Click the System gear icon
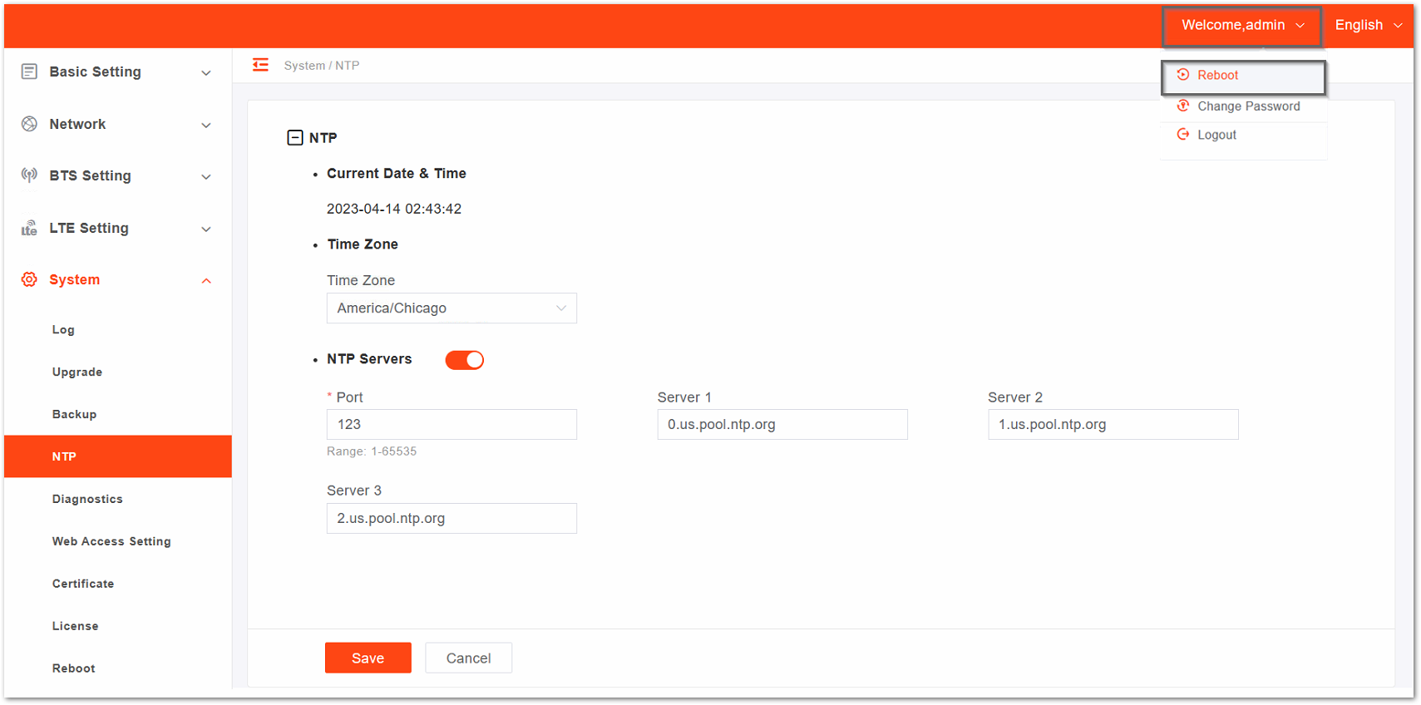Screen dimensions: 1421x705 coord(29,279)
